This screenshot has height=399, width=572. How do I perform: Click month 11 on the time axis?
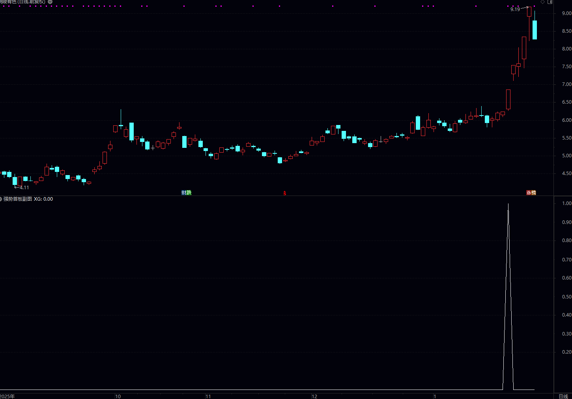[x=208, y=396]
